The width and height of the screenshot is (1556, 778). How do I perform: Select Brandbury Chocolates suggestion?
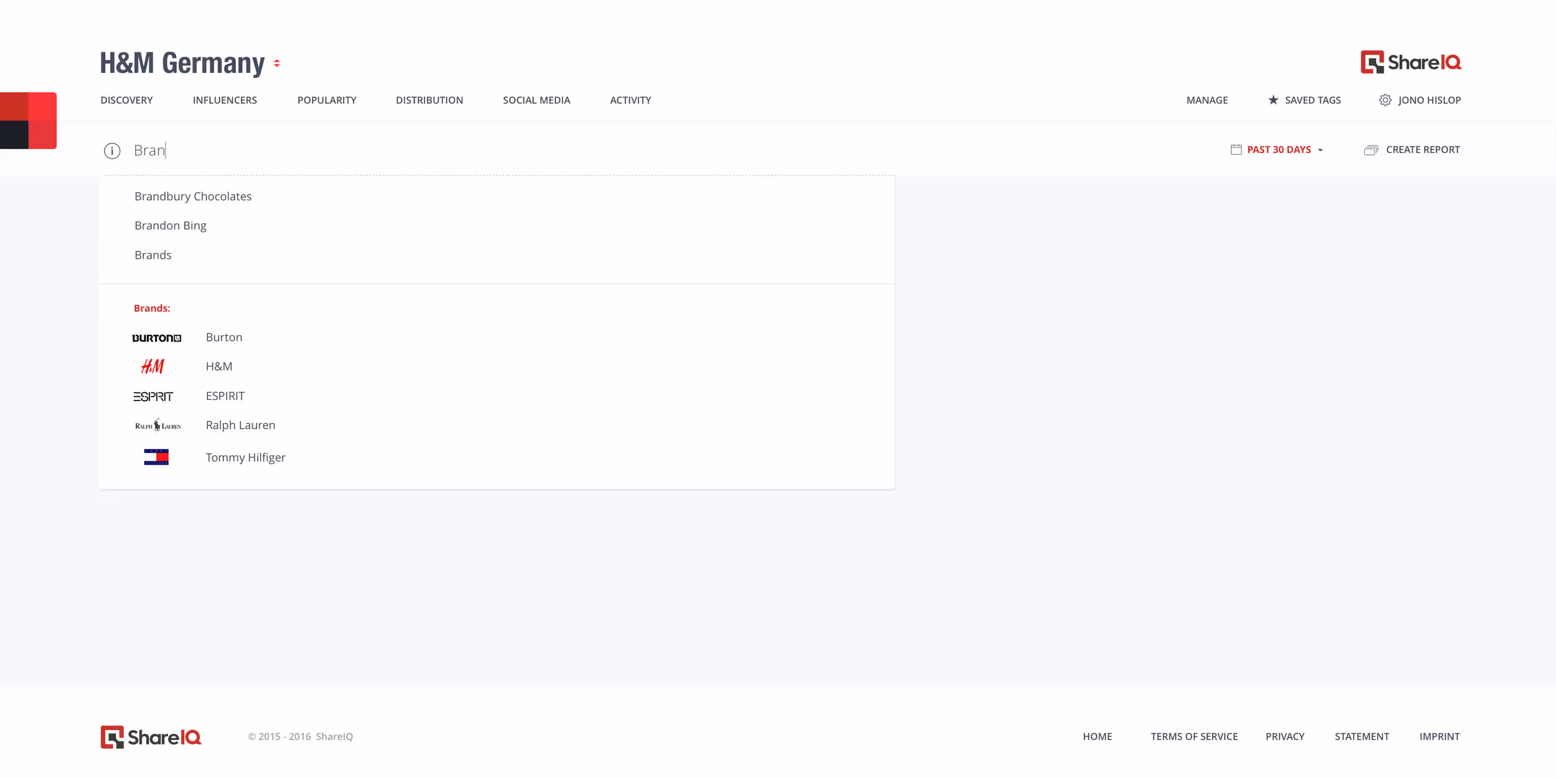click(193, 197)
